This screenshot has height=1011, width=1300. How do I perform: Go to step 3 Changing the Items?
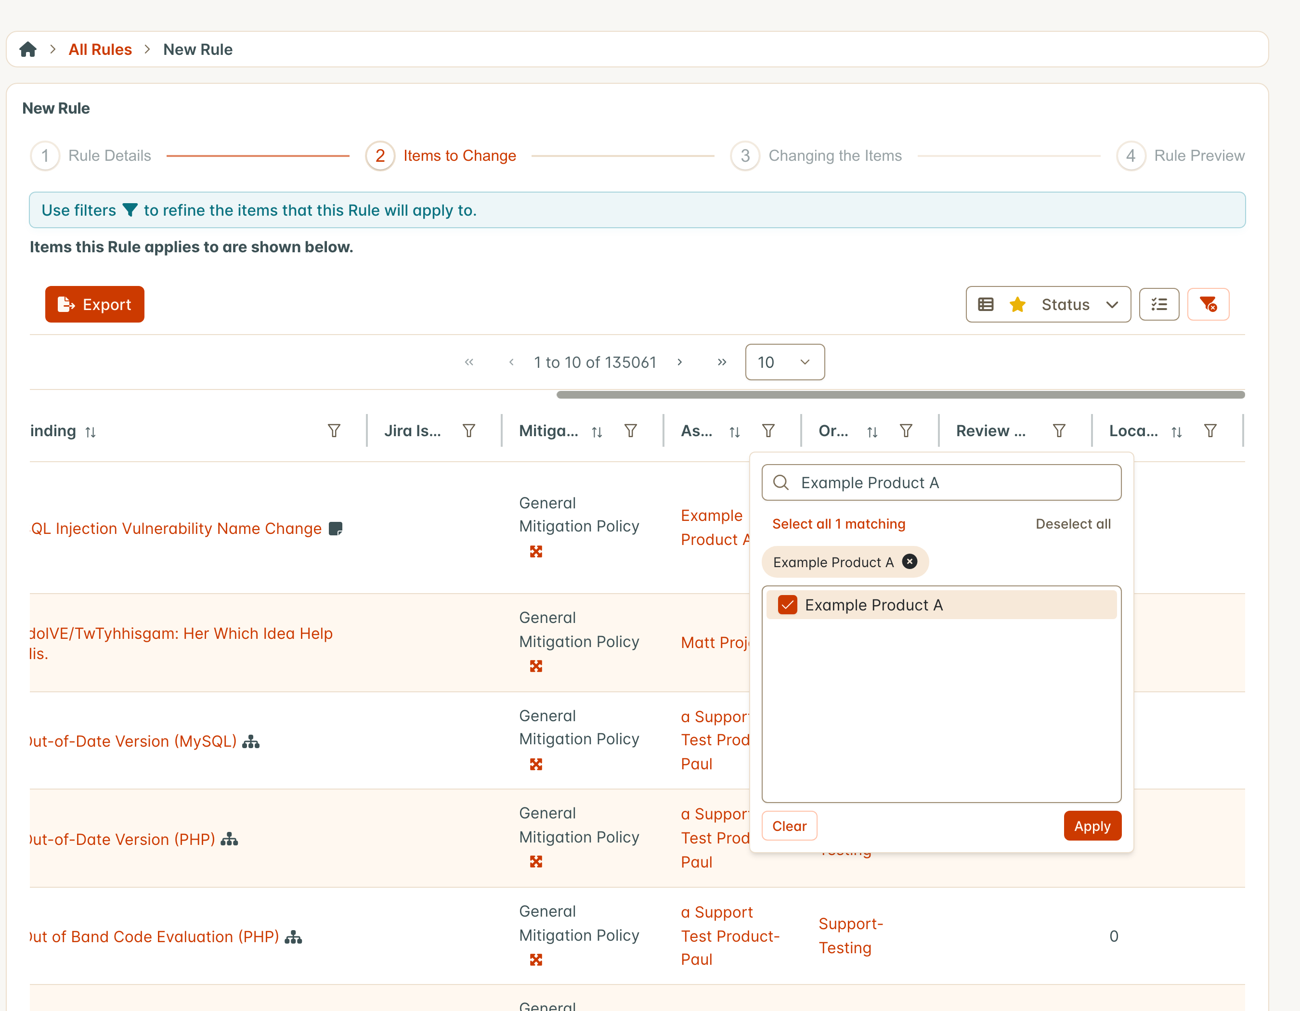[816, 156]
